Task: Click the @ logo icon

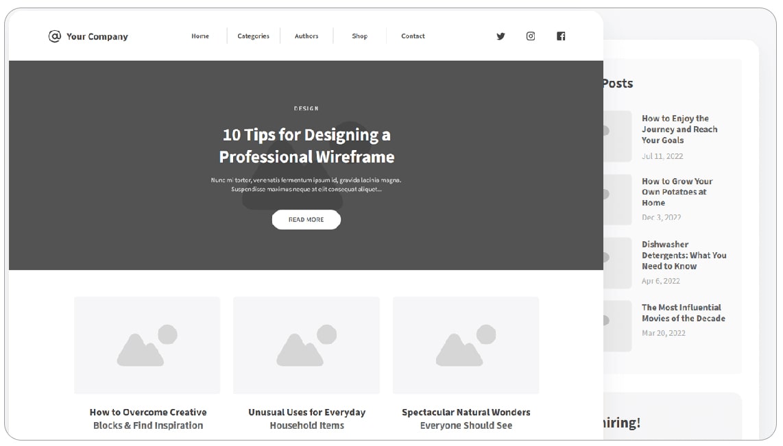Action: 55,36
